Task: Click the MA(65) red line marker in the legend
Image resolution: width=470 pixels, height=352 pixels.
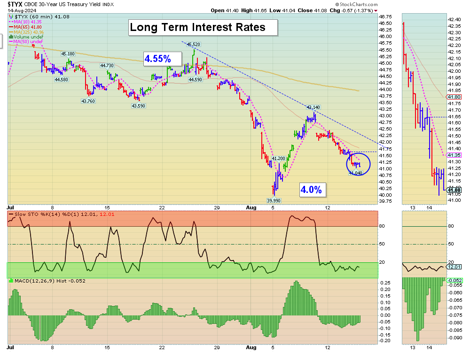Action: tap(11, 27)
